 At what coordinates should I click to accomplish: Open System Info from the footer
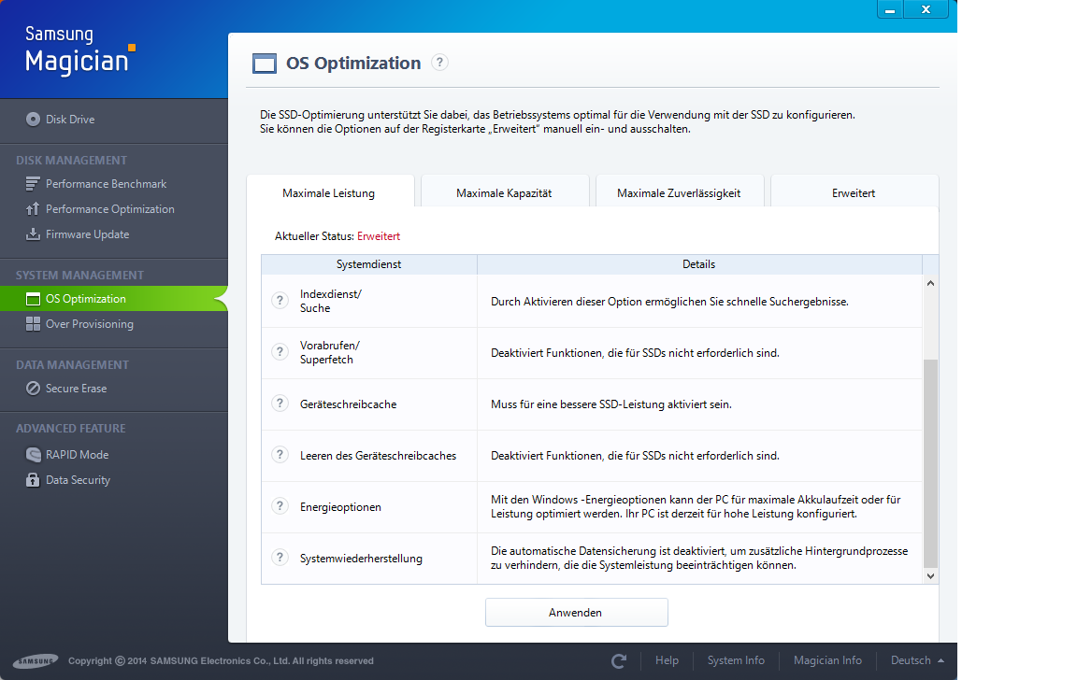(x=736, y=660)
